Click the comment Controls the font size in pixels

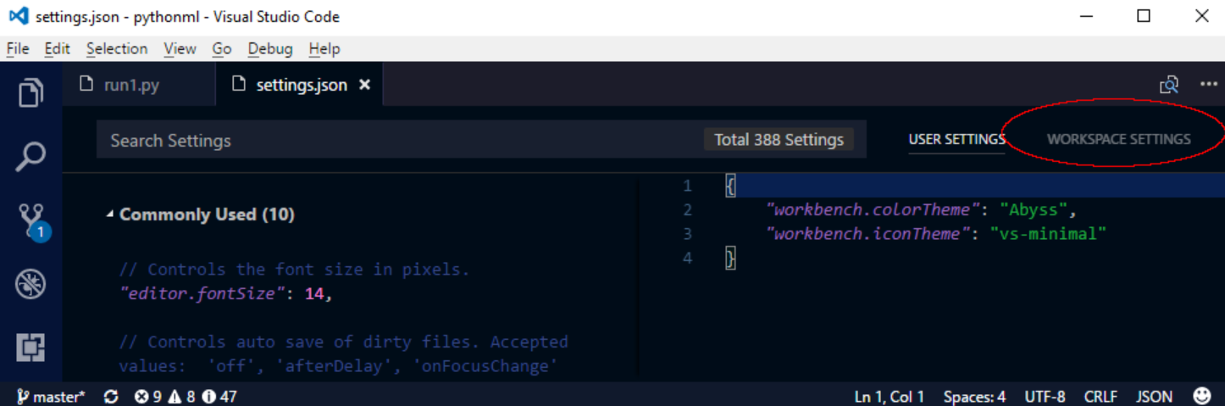coord(295,270)
